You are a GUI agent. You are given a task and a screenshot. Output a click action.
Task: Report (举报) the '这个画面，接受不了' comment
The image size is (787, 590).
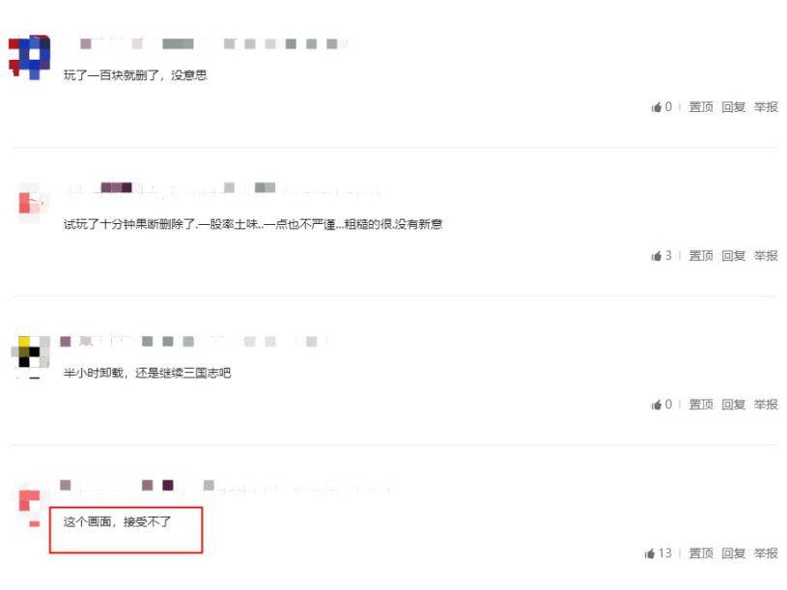click(x=766, y=553)
